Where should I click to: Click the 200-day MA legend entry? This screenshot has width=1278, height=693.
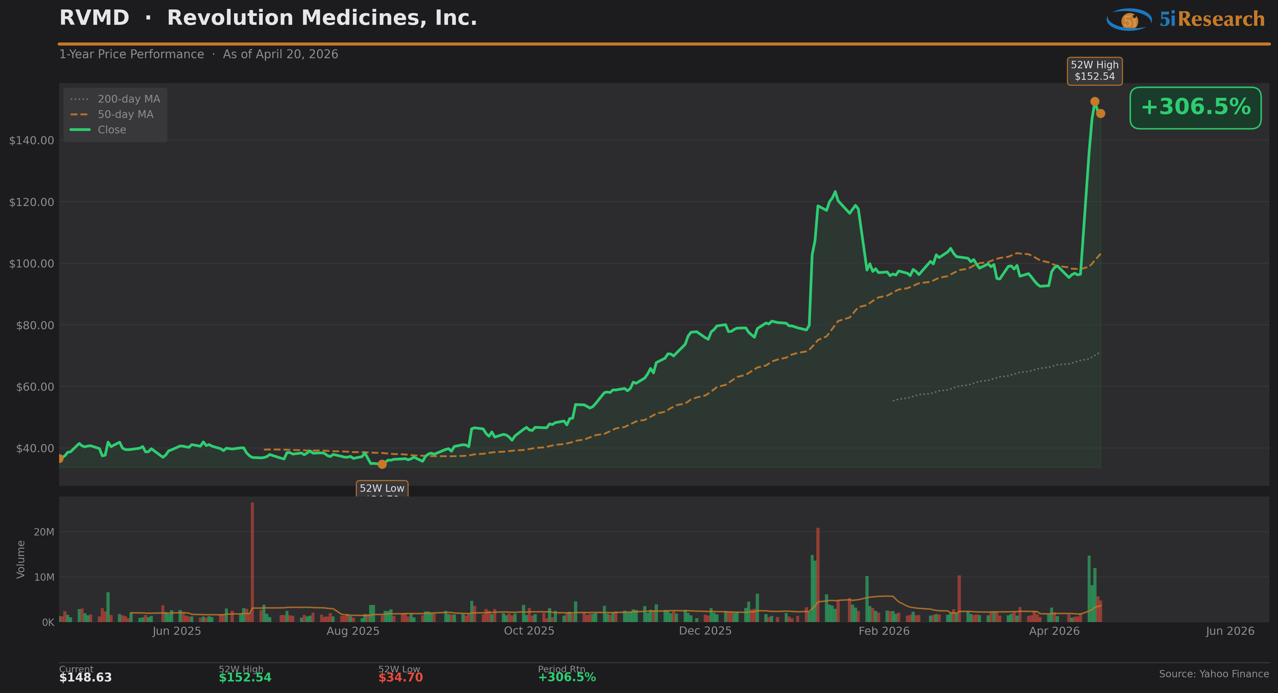[x=115, y=99]
